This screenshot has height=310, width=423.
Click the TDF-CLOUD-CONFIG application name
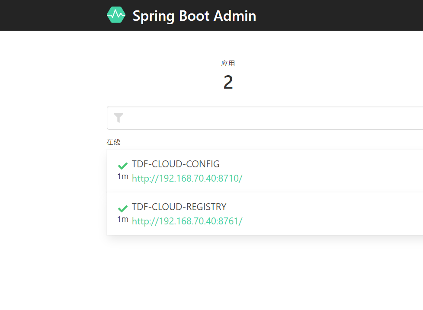176,164
